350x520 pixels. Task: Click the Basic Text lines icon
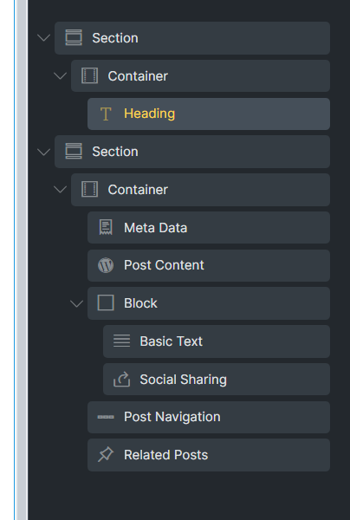click(x=121, y=341)
